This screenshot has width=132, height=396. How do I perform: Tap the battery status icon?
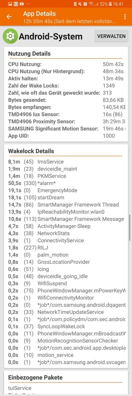(x=114, y=4)
